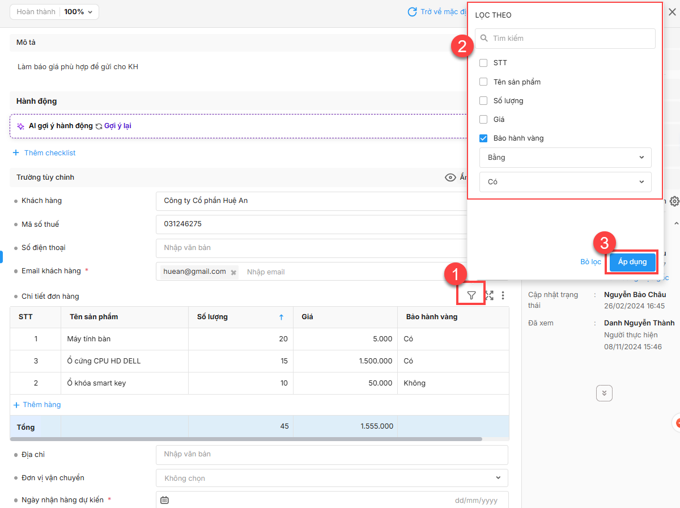The image size is (680, 508).
Task: Click the AI suggestion sparkle icon
Action: (20, 126)
